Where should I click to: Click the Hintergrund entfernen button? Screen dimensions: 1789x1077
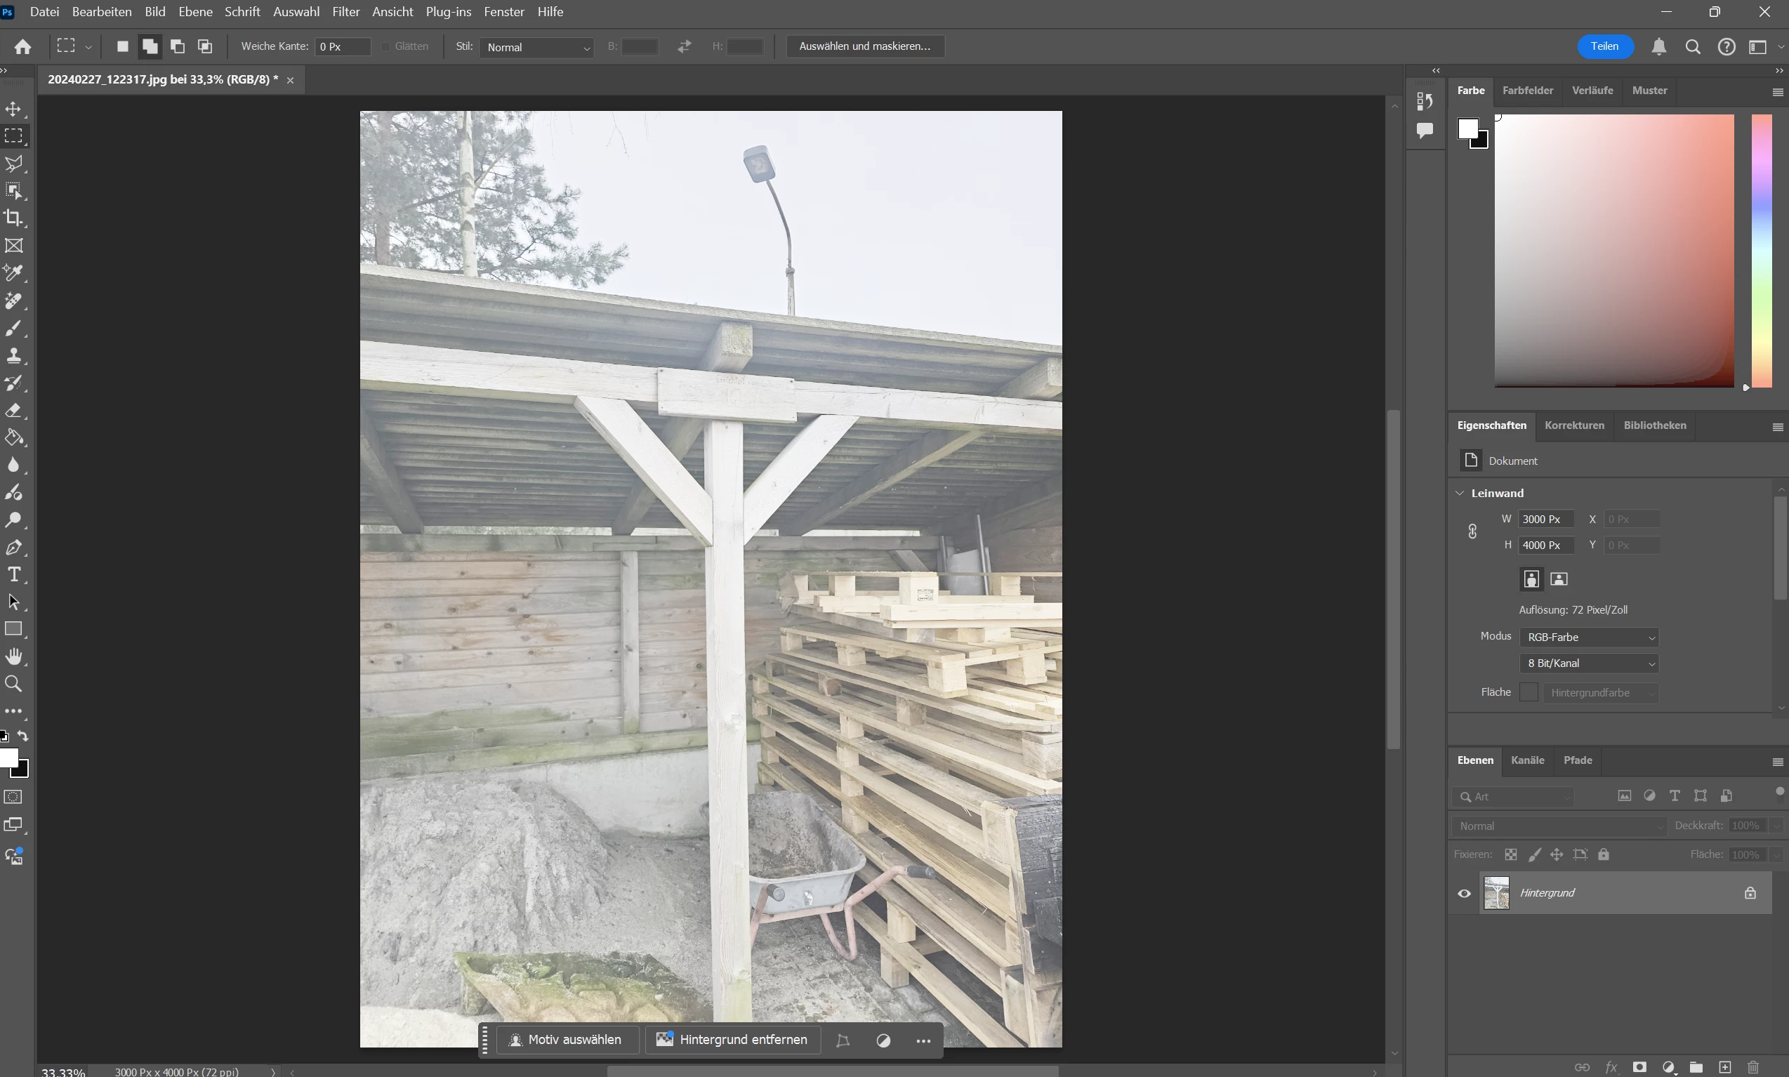[732, 1040]
